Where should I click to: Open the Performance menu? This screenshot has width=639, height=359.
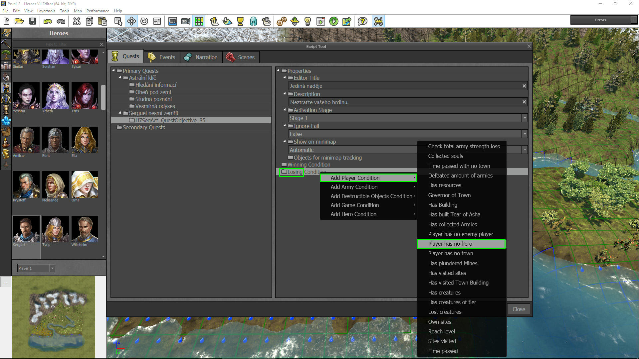coord(98,11)
